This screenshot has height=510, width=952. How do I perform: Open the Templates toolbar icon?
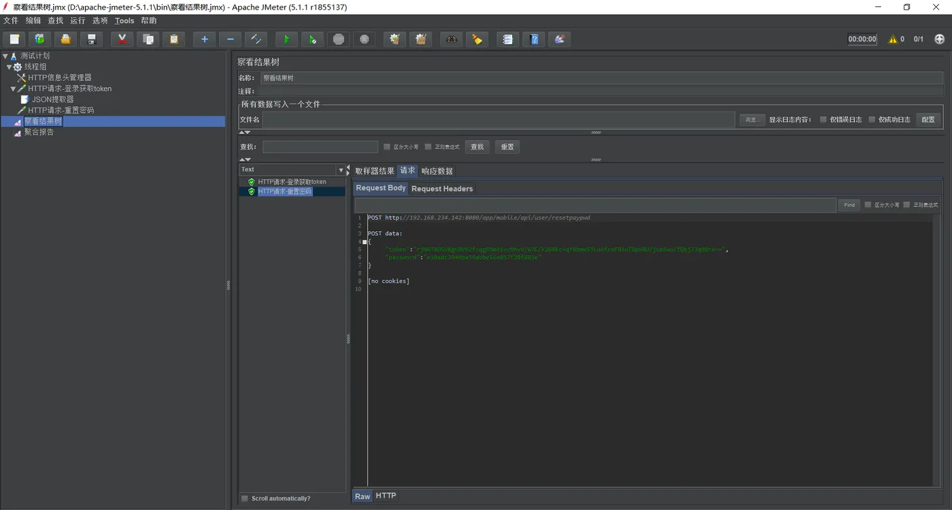coord(39,39)
